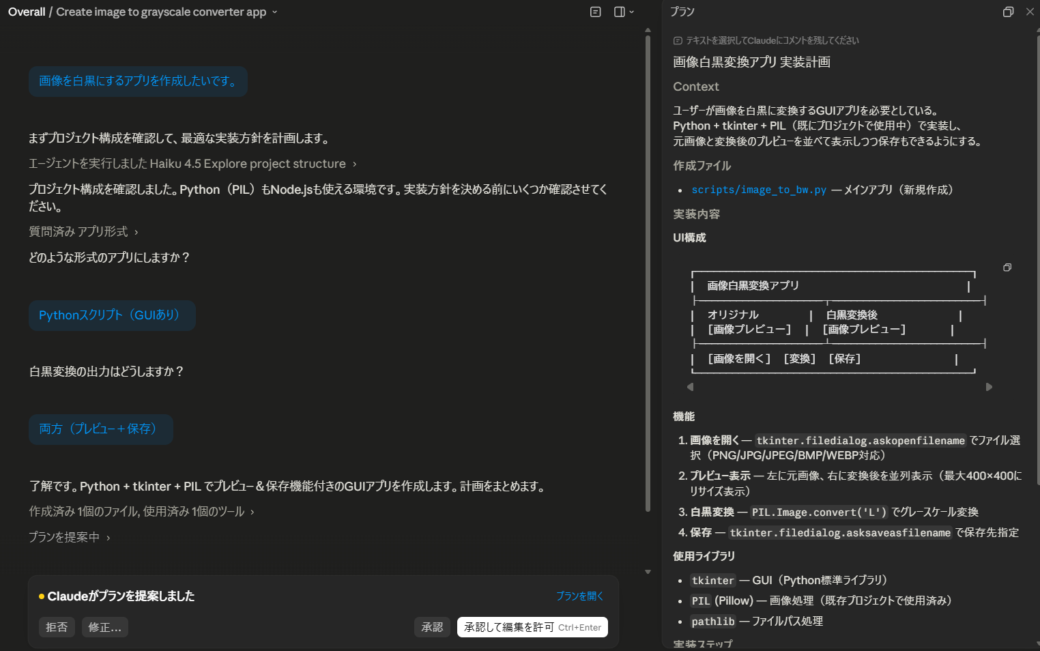Click the pathlib library entry

click(757, 622)
